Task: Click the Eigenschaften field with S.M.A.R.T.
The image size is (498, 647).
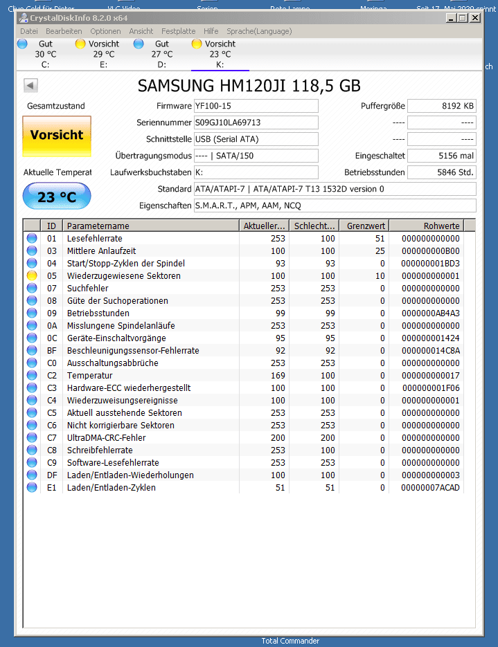Action: click(x=335, y=206)
